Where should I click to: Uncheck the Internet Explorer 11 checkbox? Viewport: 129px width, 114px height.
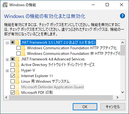pos(12,76)
